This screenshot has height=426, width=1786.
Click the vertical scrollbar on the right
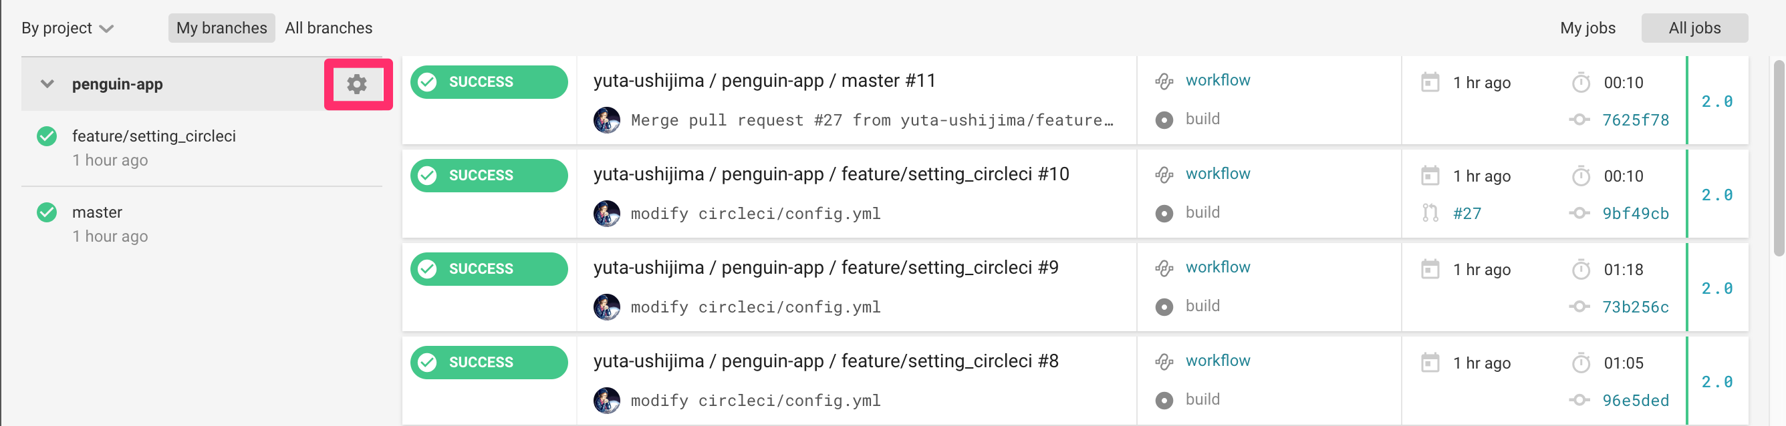click(1779, 160)
